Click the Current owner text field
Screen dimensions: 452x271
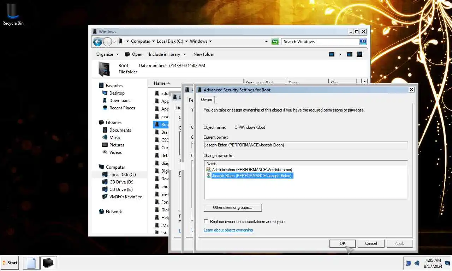pyautogui.click(x=305, y=145)
